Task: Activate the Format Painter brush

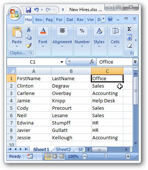Action: pyautogui.click(x=29, y=45)
